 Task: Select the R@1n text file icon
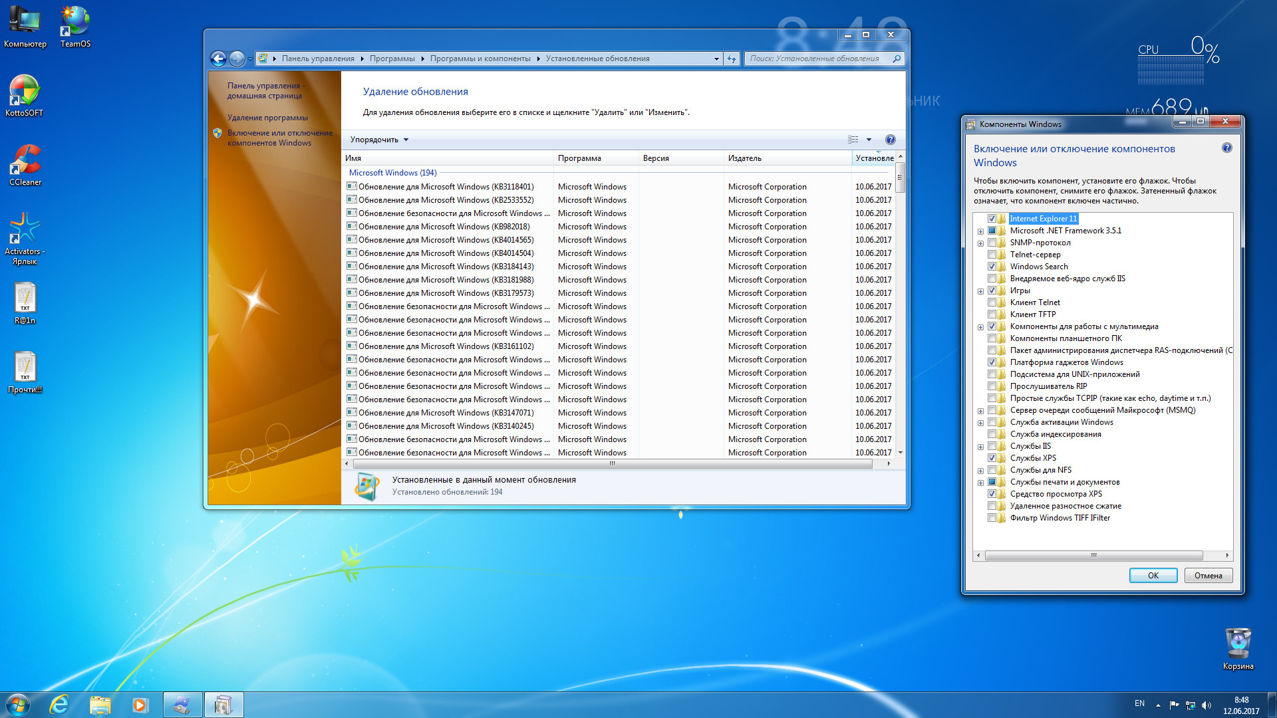click(25, 303)
